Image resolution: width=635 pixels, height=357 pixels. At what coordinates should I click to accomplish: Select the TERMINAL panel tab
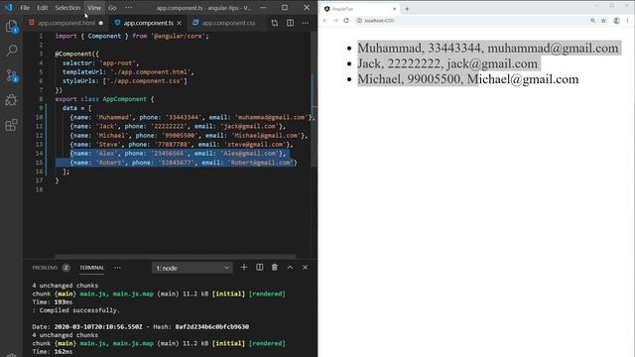point(92,268)
